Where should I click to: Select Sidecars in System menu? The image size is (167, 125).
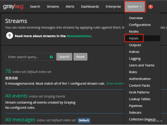click(x=135, y=113)
